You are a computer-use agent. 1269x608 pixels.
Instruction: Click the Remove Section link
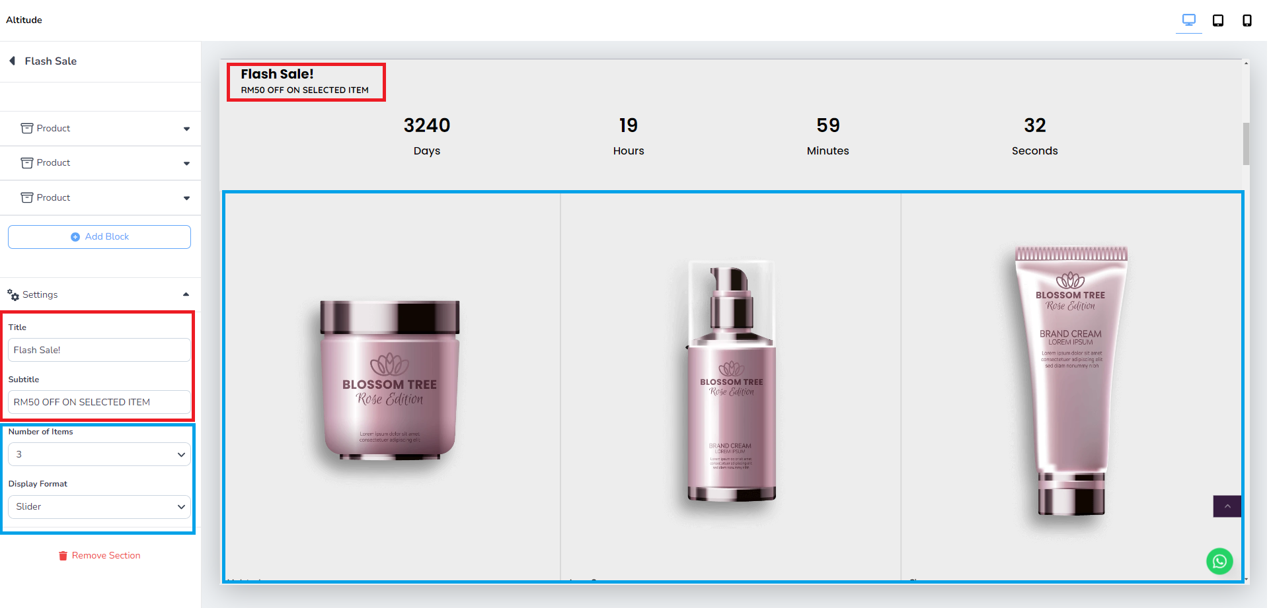(106, 556)
